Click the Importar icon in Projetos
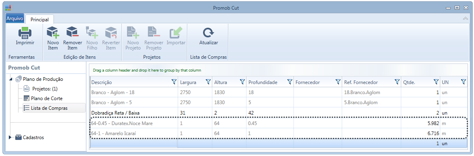Image resolution: width=474 pixels, height=156 pixels. coord(176,33)
